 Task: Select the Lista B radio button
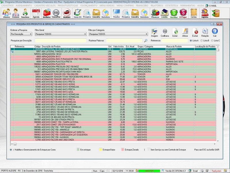(201, 41)
